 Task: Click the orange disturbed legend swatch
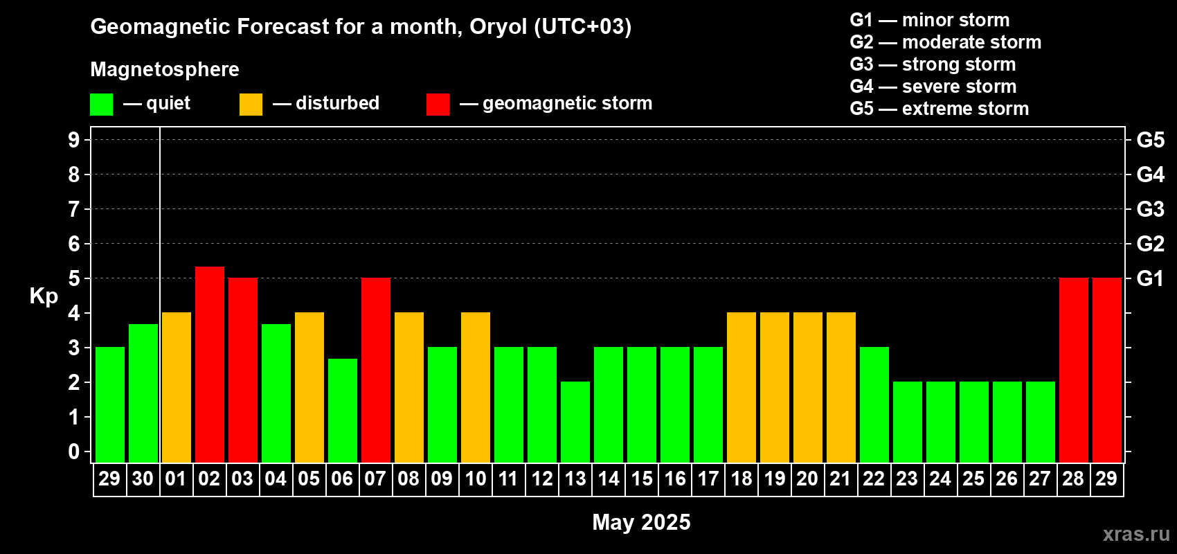(x=251, y=105)
